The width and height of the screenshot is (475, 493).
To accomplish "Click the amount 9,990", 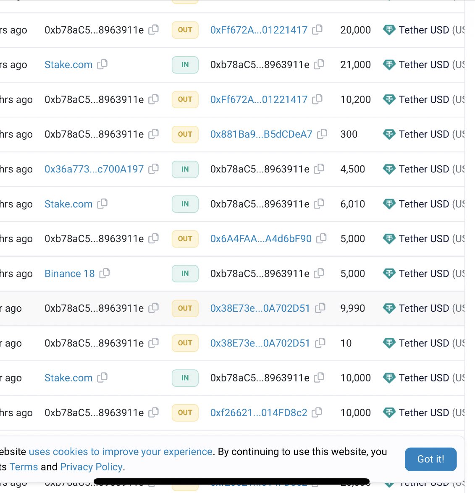I will click(x=352, y=308).
